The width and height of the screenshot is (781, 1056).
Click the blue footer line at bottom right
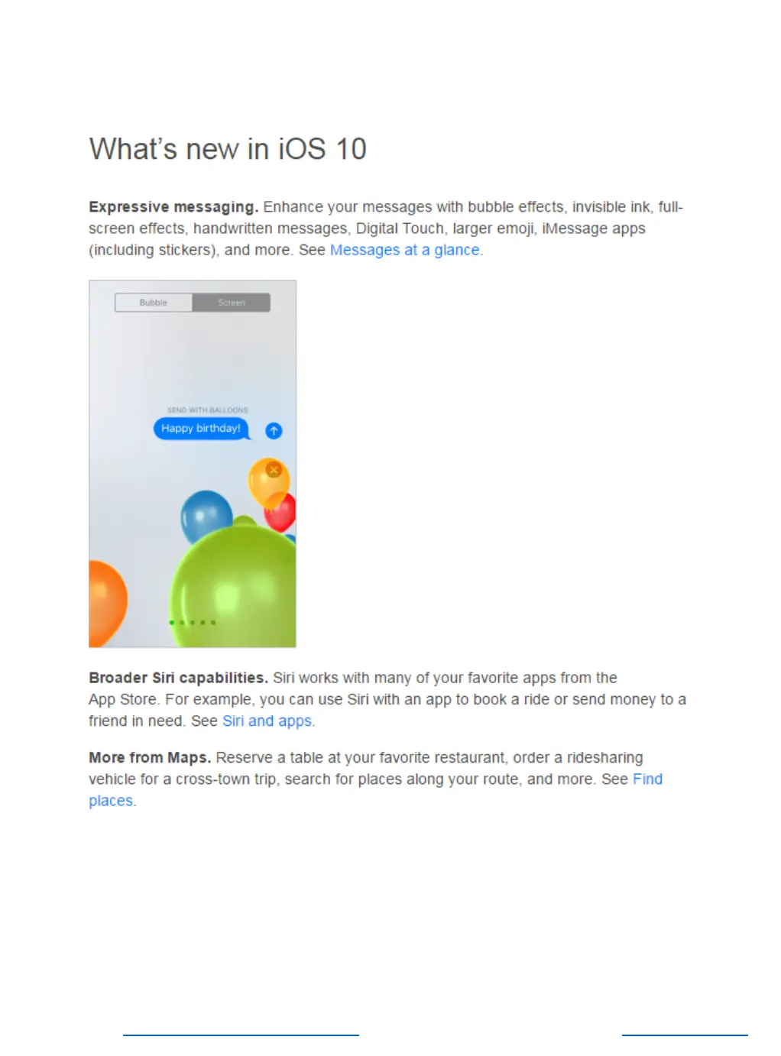[x=685, y=1035]
